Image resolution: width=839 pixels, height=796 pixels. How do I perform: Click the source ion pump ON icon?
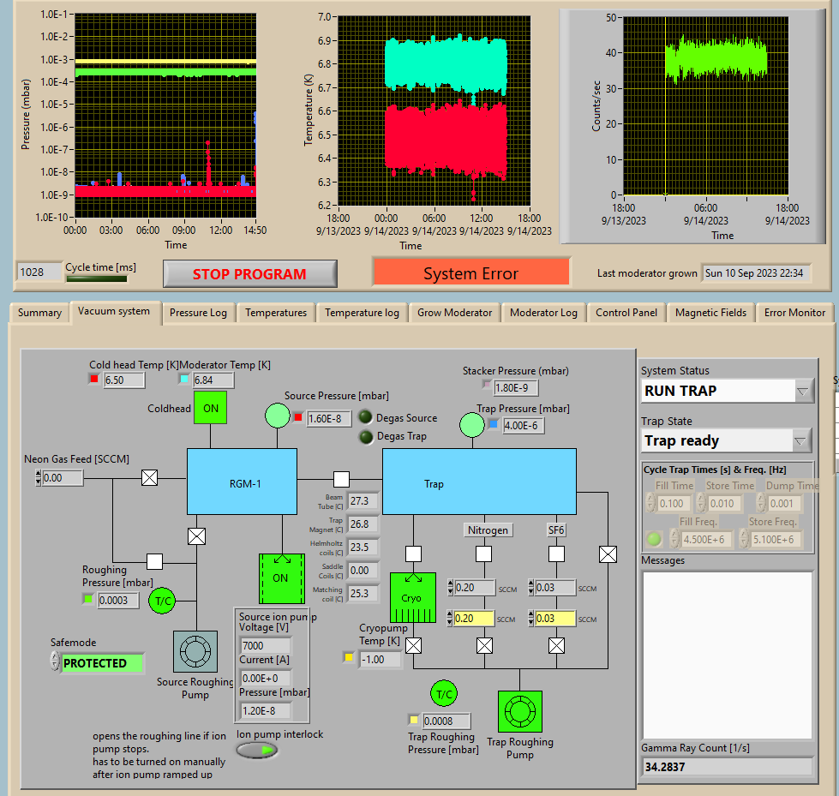tap(281, 578)
